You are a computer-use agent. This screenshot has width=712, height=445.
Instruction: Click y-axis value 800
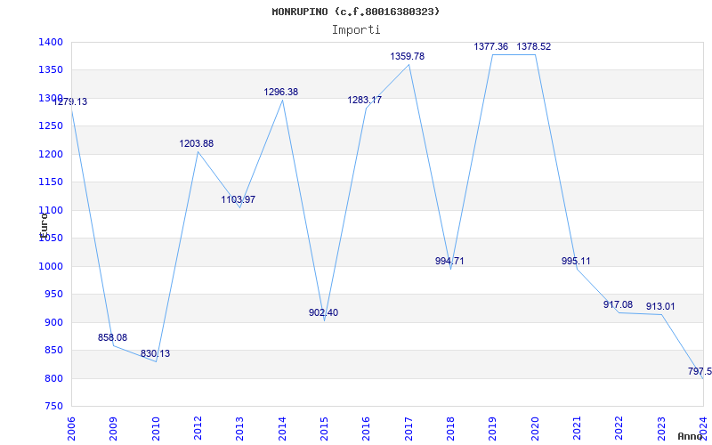click(x=53, y=379)
